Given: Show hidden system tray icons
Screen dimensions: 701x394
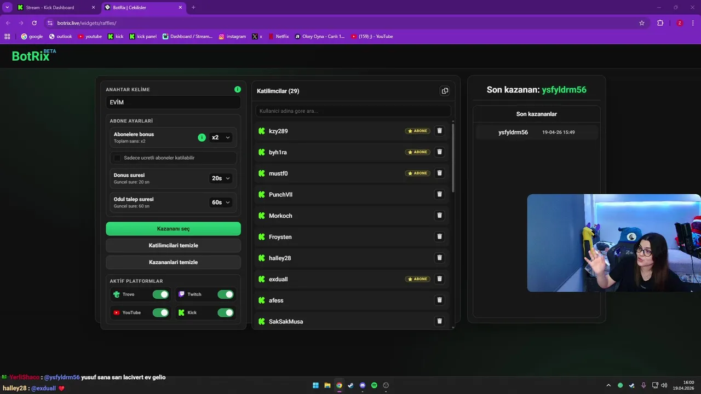Looking at the screenshot, I should (x=608, y=385).
